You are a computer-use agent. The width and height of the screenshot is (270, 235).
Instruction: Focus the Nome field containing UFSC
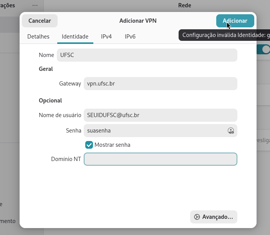[x=147, y=55]
